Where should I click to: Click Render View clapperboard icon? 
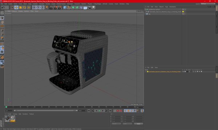pos(51,8)
